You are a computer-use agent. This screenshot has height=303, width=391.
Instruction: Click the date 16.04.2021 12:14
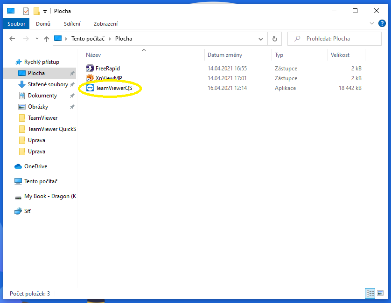pos(227,88)
